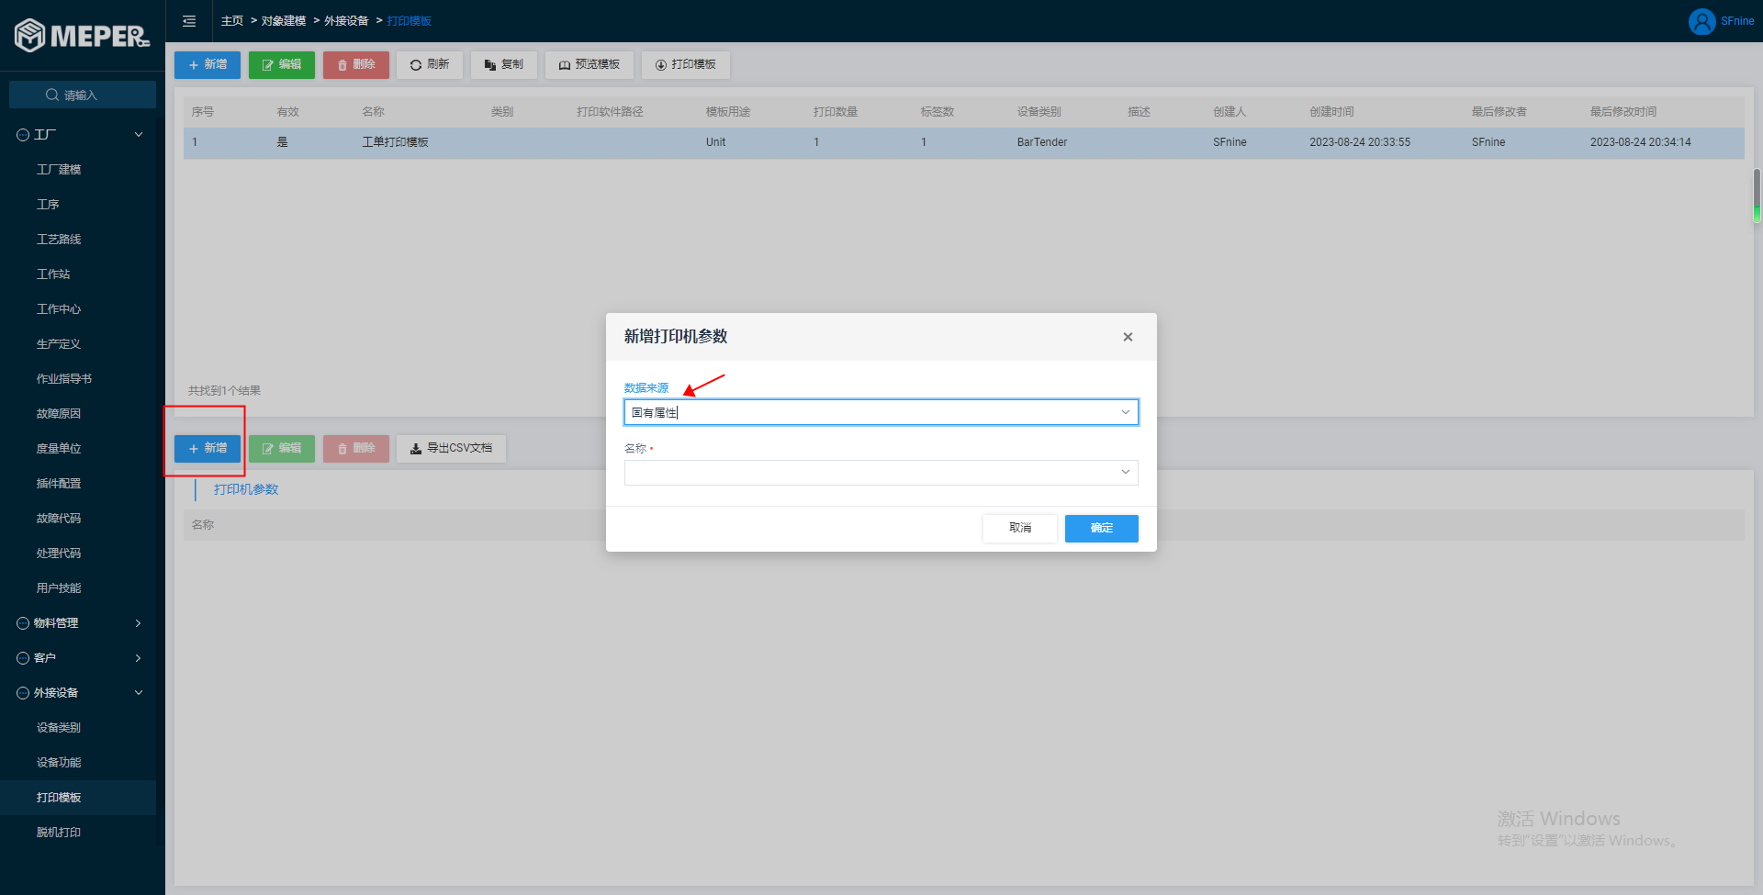
Task: Click the 导出CSV文档 export button
Action: (451, 448)
